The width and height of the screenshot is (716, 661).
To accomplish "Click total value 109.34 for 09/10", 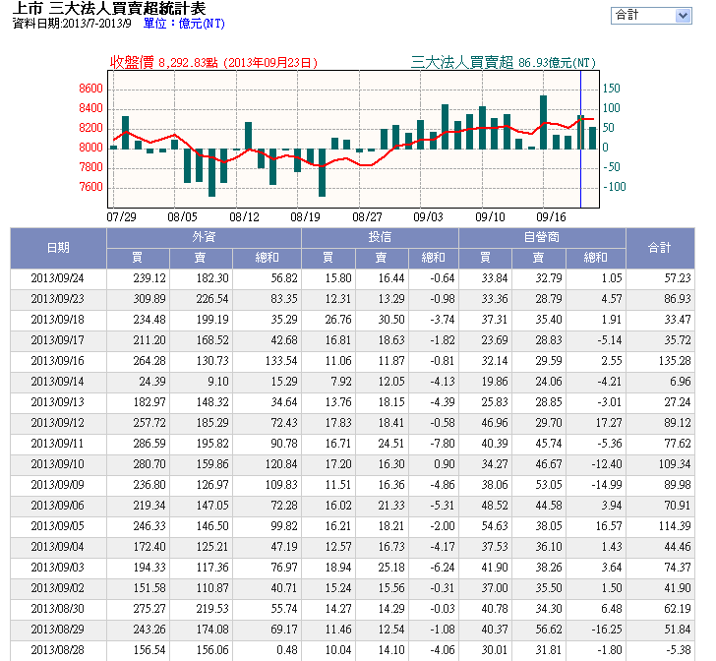I will point(675,464).
